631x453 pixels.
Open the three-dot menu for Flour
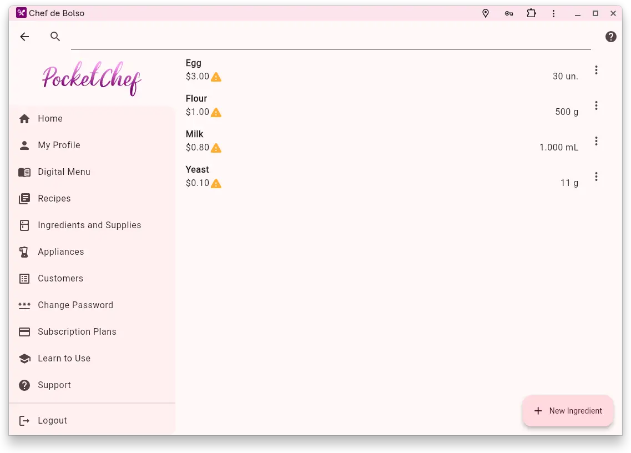tap(596, 105)
